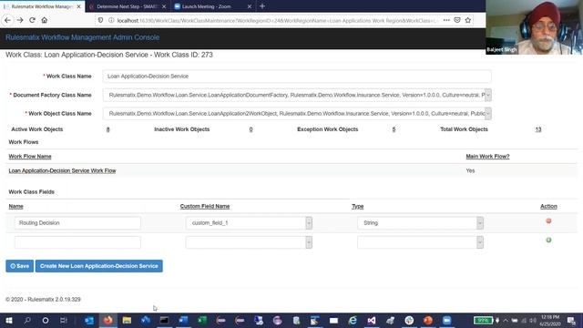
Task: Reload the current page
Action: [33, 20]
